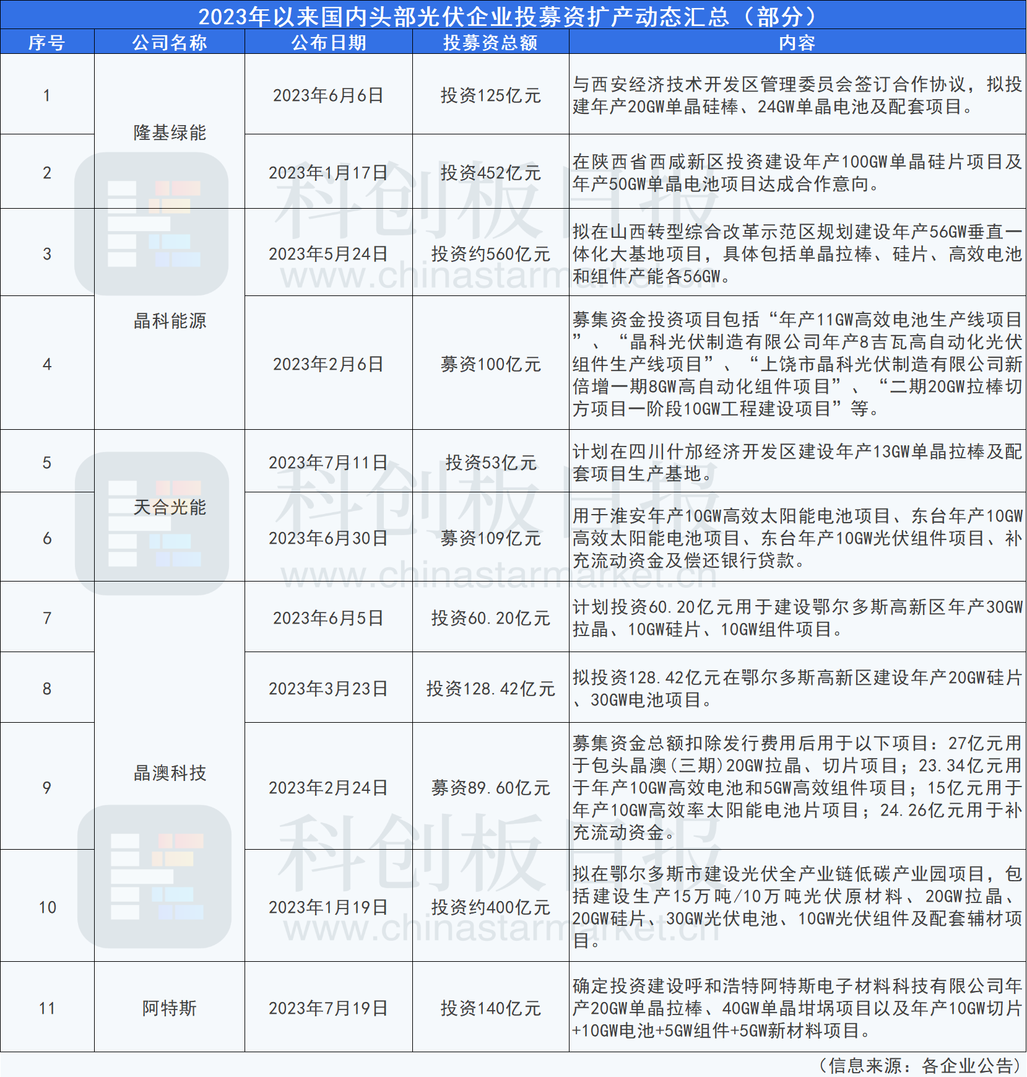
Task: Click the date 2023年1月19日
Action: [x=329, y=907]
